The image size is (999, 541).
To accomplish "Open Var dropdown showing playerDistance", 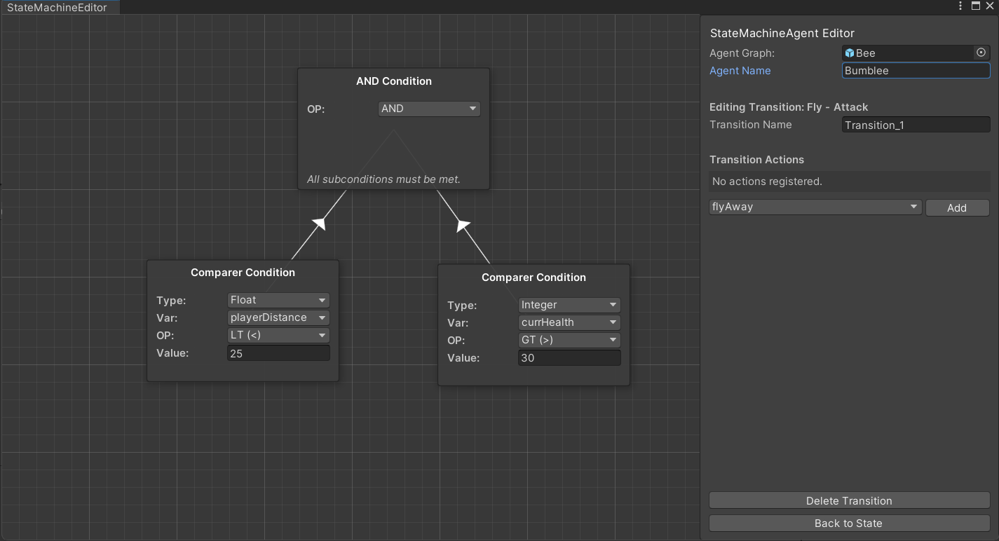I will (278, 317).
